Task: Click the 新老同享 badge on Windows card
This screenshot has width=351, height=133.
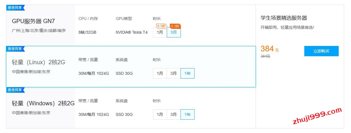Action: [x=15, y=90]
